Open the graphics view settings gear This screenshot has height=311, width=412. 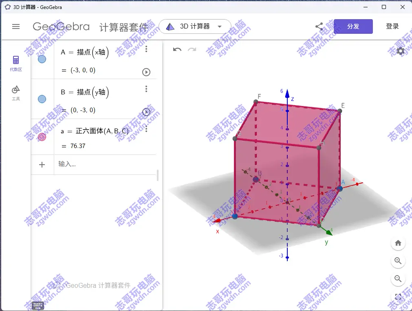pyautogui.click(x=400, y=51)
